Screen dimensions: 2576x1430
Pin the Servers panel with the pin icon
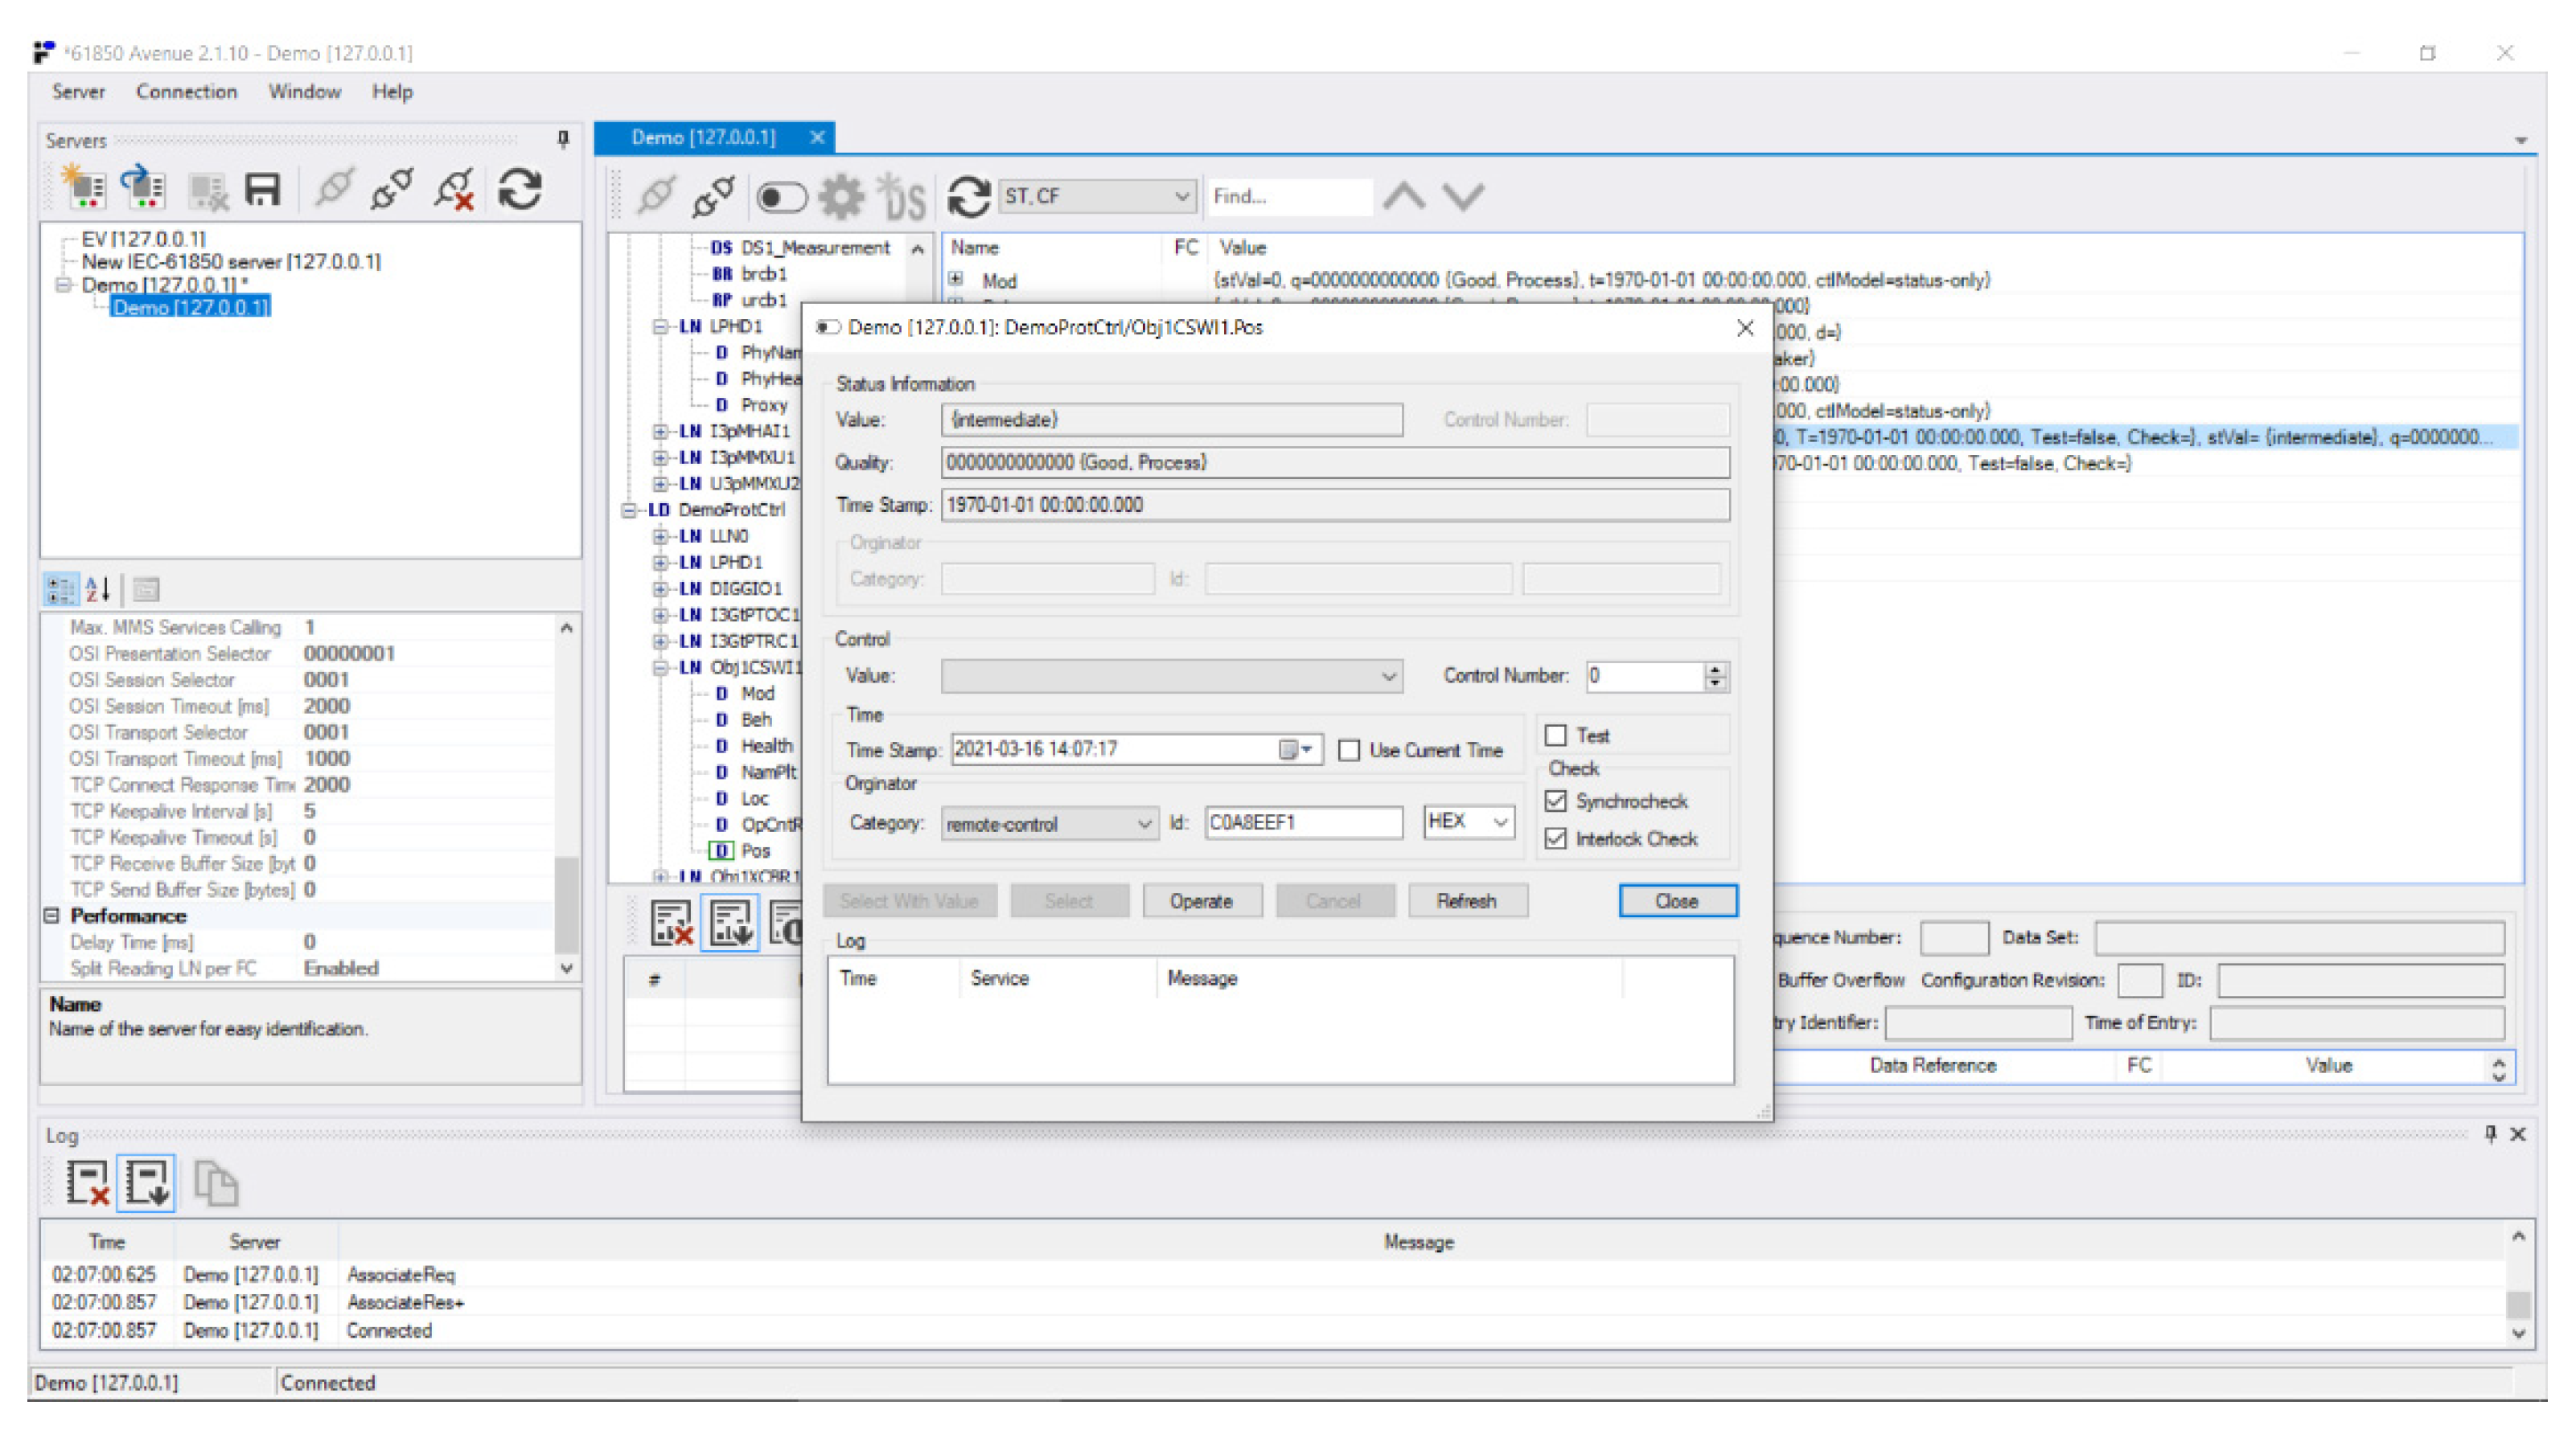click(563, 139)
